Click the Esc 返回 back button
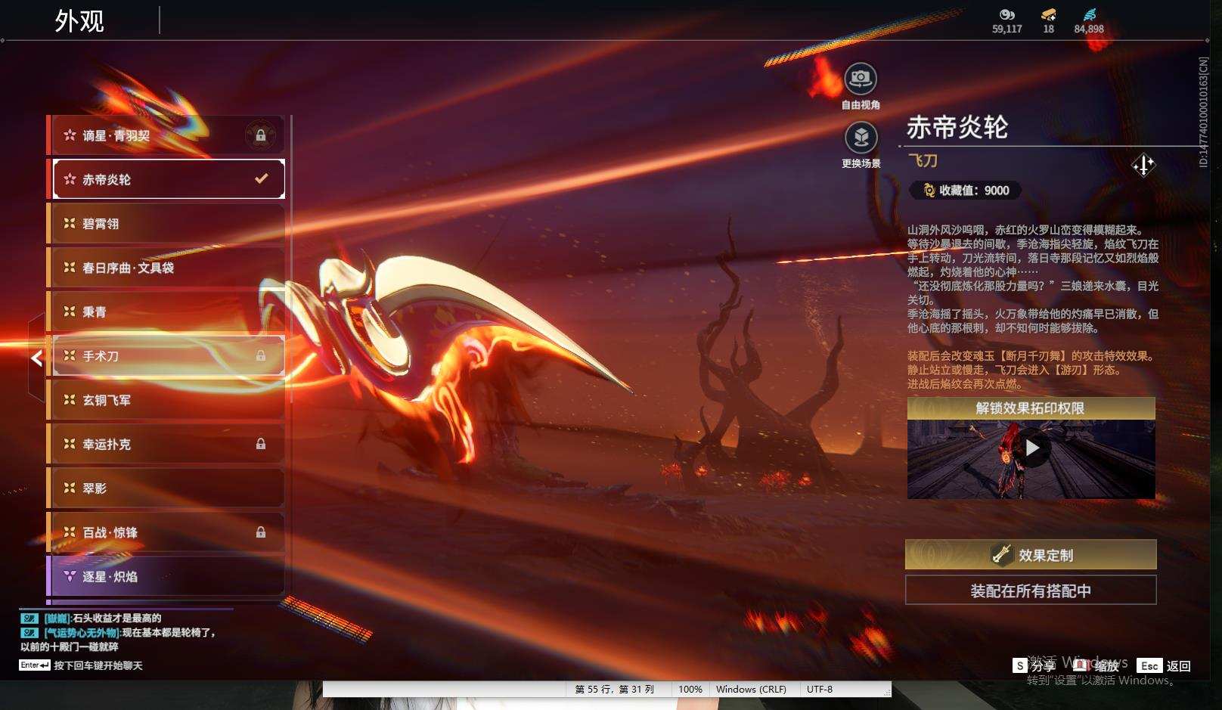This screenshot has height=710, width=1222. pos(1164,665)
